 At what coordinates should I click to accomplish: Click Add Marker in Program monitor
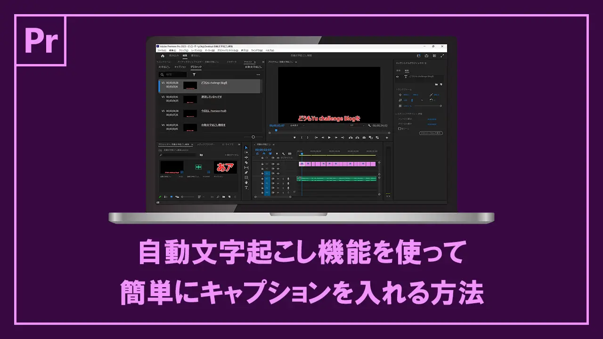click(x=294, y=137)
